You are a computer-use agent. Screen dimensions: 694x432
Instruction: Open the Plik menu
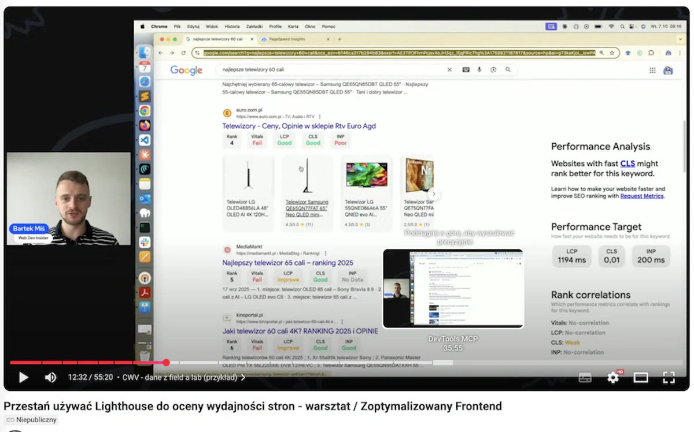177,26
